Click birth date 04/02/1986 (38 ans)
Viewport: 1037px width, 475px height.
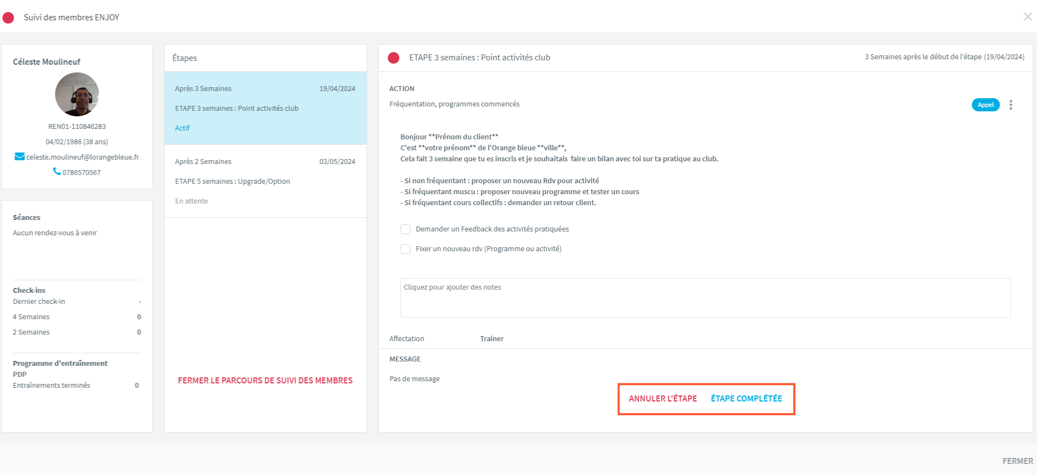pos(77,142)
